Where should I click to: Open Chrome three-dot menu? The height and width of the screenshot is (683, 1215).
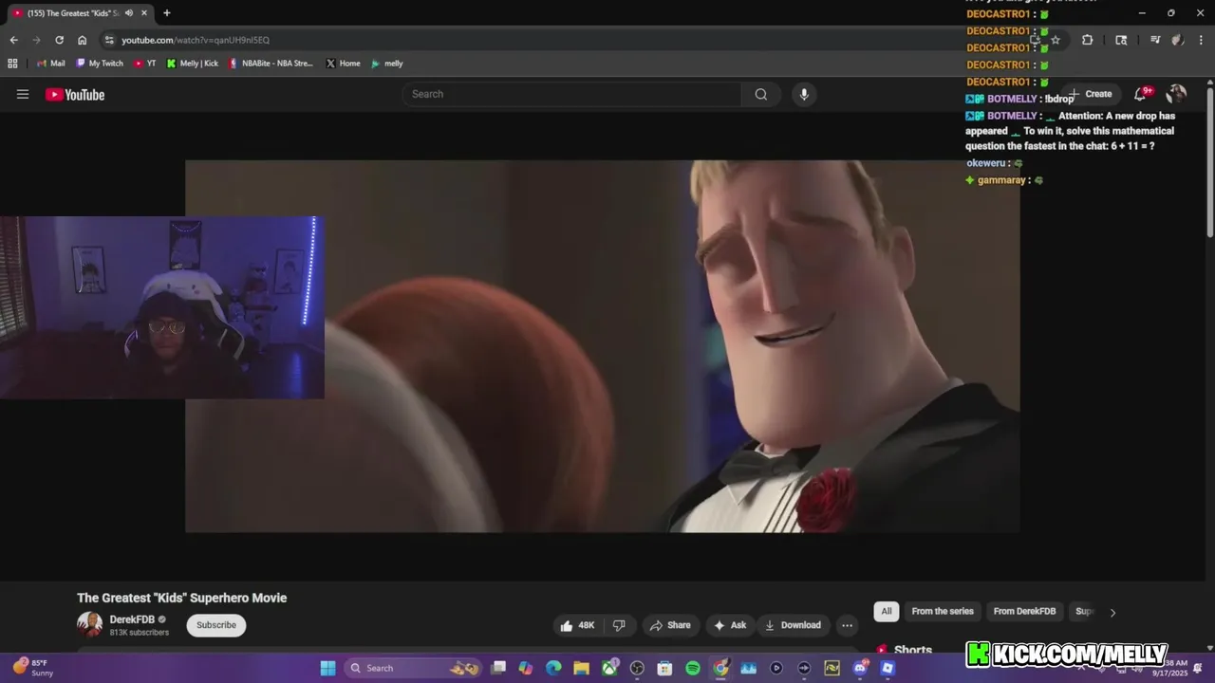1200,40
